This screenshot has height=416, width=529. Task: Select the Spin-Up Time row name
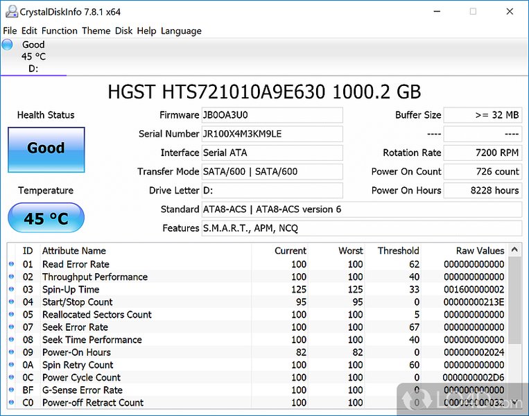(x=71, y=290)
